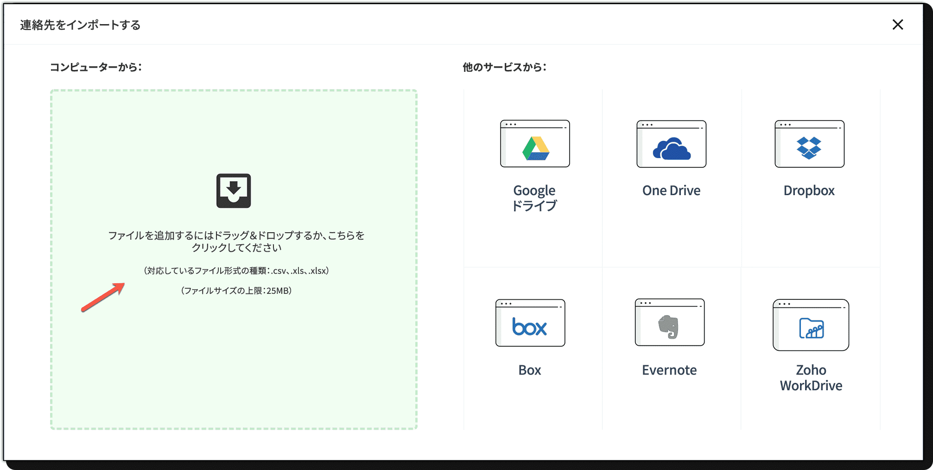
Task: Pick the "Box" text label
Action: 530,370
